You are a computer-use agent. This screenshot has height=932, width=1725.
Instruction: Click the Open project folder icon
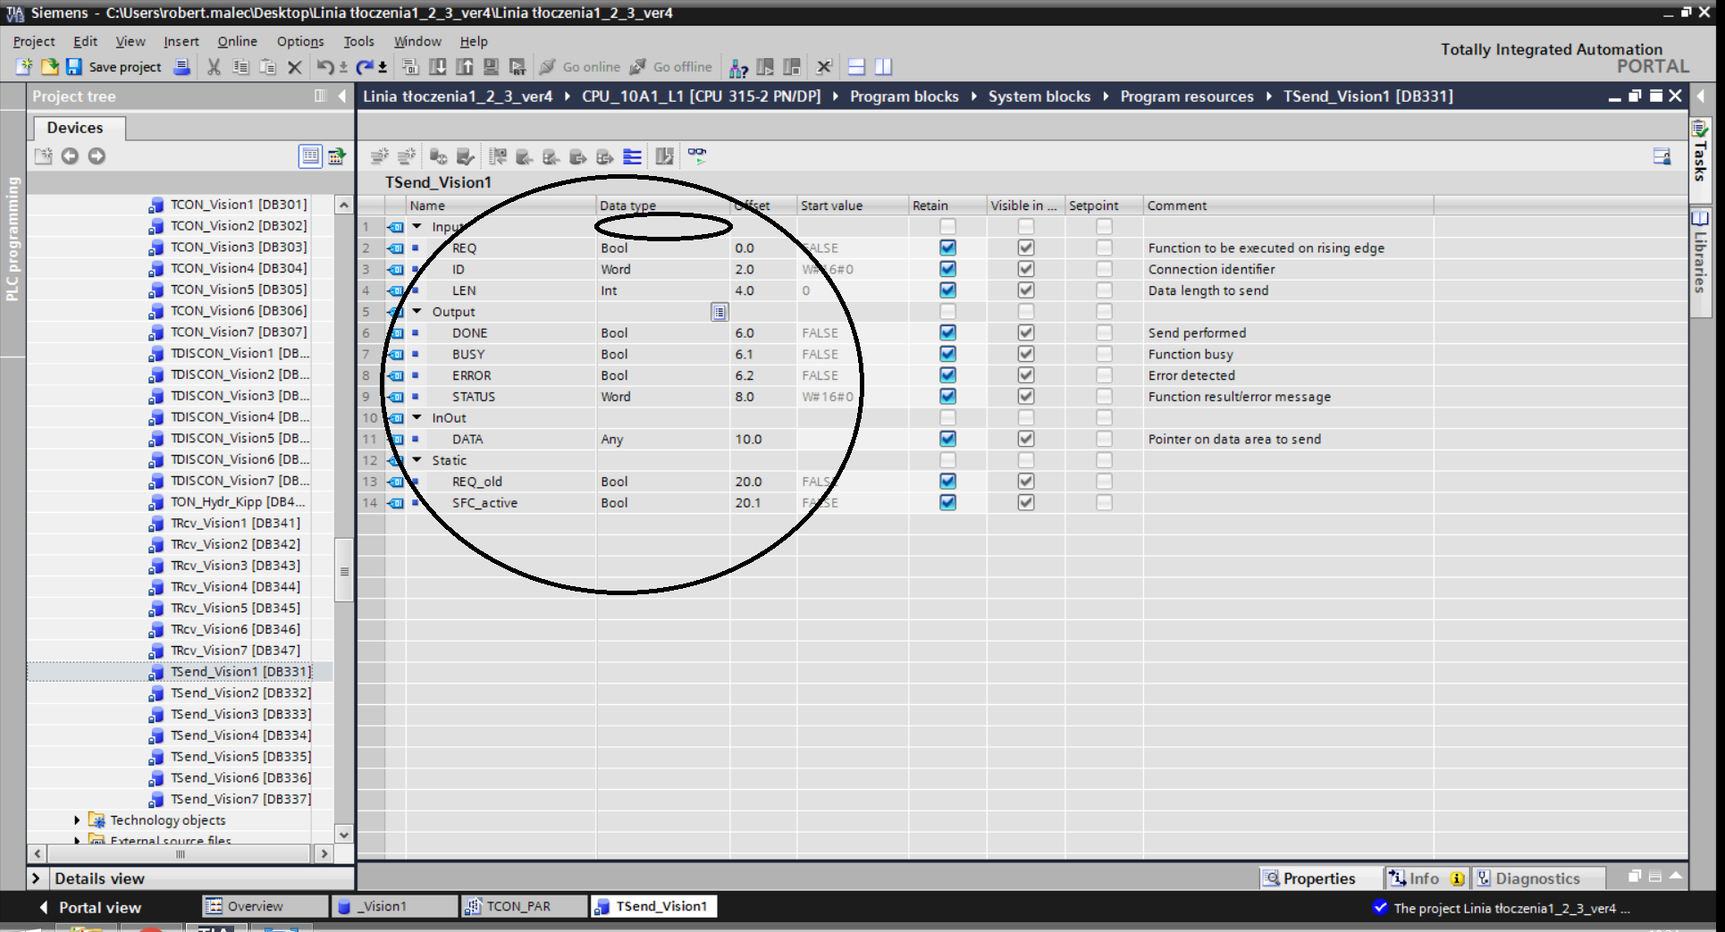point(49,67)
